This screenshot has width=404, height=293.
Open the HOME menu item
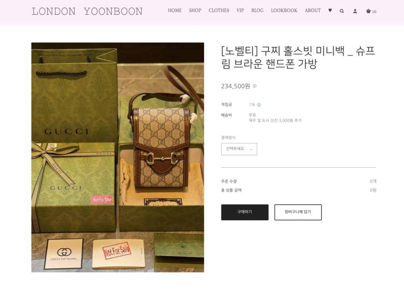(175, 10)
